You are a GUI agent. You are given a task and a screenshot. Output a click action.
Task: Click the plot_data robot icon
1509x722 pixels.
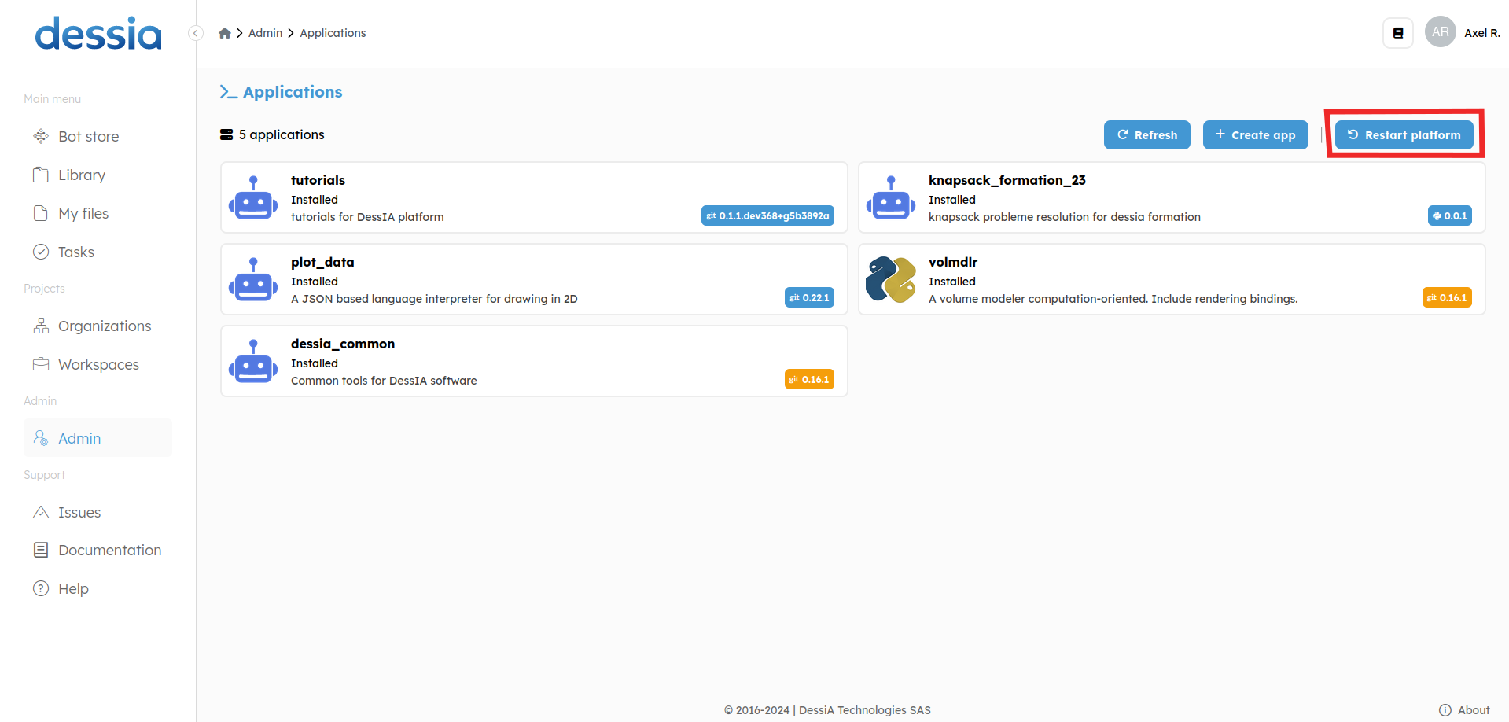point(253,279)
